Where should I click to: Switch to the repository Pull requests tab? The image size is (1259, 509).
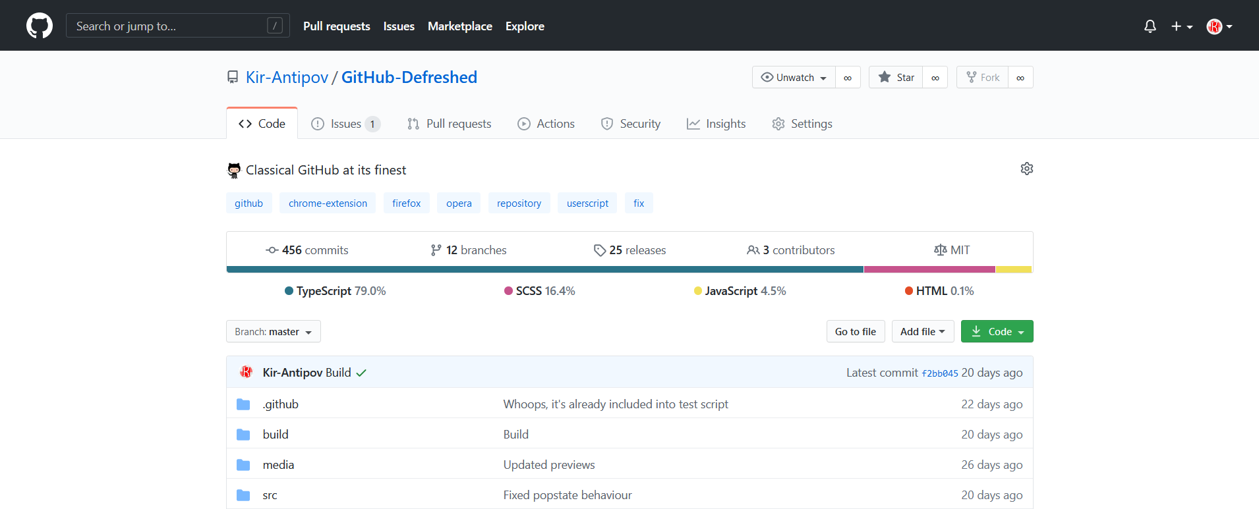(449, 123)
